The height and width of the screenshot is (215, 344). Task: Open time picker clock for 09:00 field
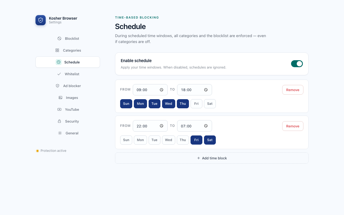[162, 90]
